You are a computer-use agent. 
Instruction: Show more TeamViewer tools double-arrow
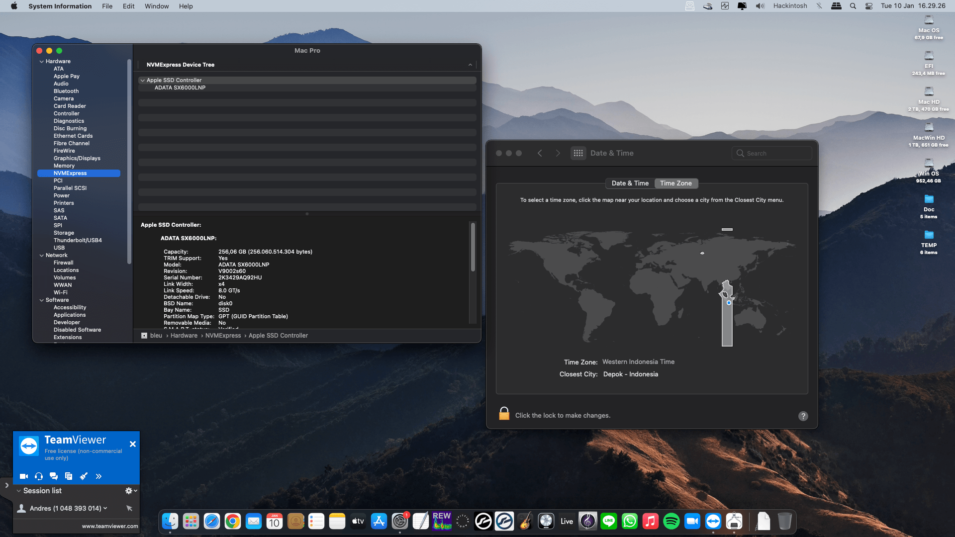pyautogui.click(x=98, y=476)
